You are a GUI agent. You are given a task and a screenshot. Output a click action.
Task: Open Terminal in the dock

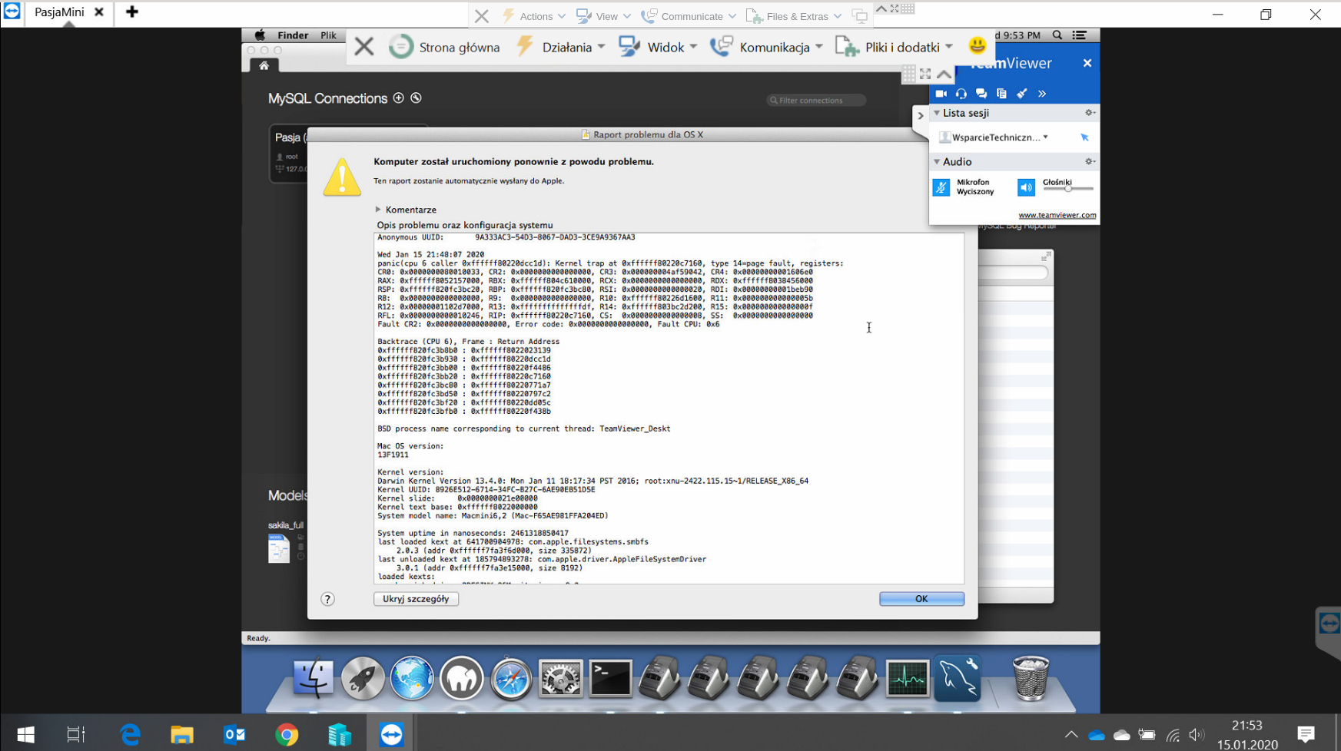[x=610, y=679]
